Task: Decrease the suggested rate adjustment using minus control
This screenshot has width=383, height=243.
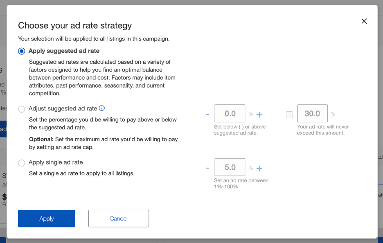Action: (x=208, y=113)
